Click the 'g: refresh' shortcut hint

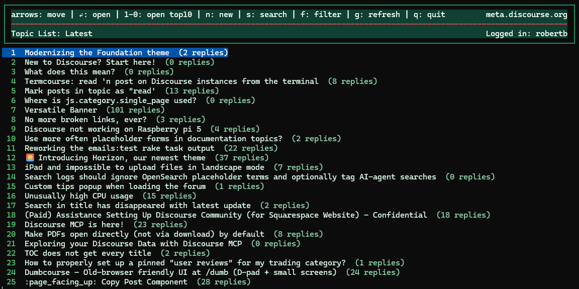coord(375,15)
